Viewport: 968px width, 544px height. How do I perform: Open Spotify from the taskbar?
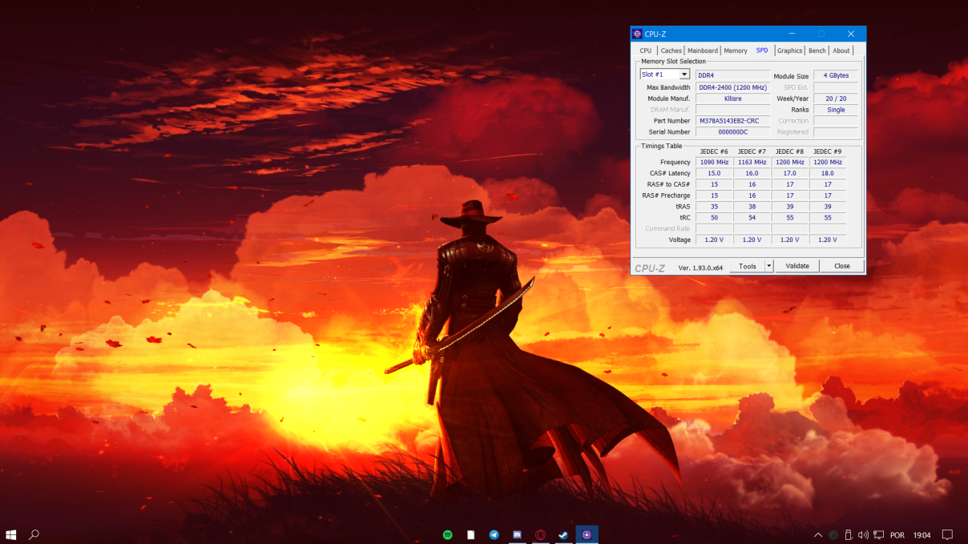tap(448, 534)
